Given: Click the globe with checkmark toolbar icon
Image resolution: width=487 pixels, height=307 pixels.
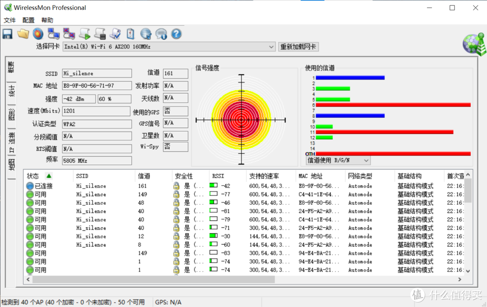Looking at the screenshot, I should point(146,34).
